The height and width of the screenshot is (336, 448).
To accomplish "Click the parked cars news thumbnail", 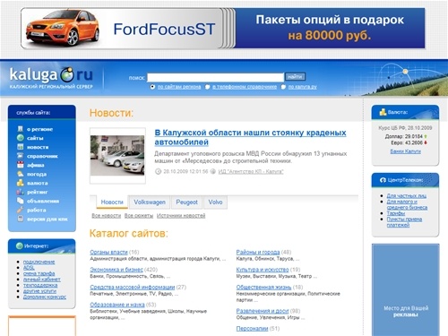I will coord(117,155).
